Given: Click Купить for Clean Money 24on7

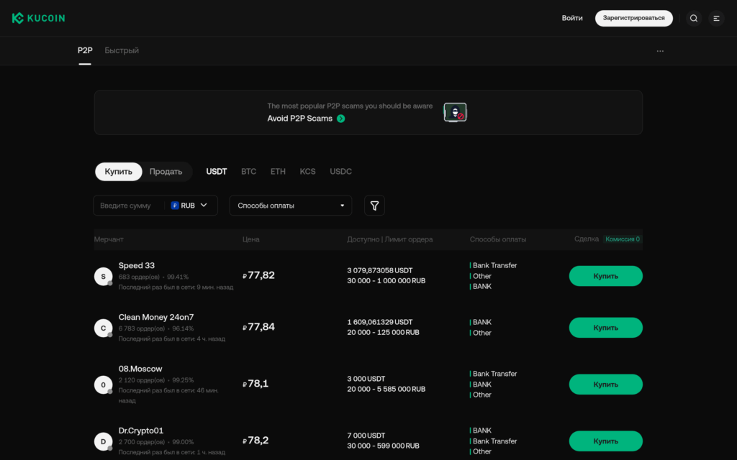Looking at the screenshot, I should tap(605, 328).
